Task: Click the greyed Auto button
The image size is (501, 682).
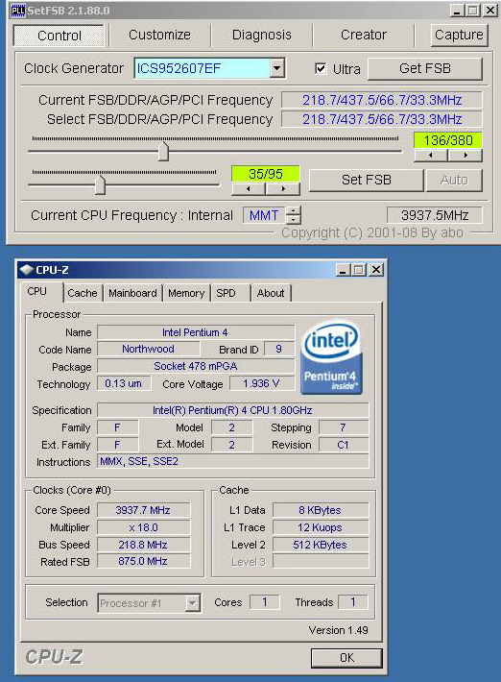Action: click(x=454, y=180)
